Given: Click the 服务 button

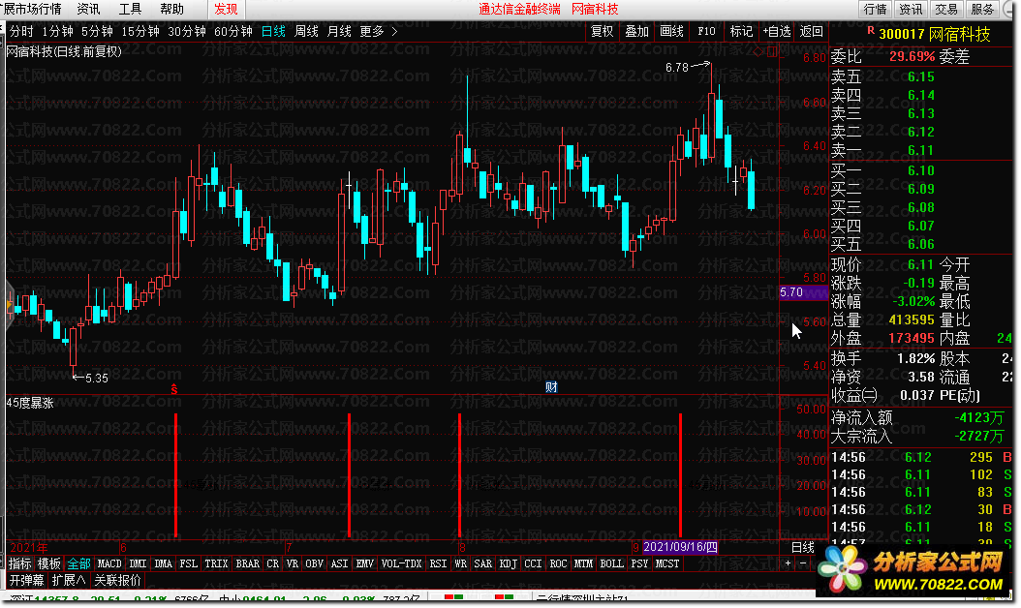Looking at the screenshot, I should pyautogui.click(x=982, y=9).
